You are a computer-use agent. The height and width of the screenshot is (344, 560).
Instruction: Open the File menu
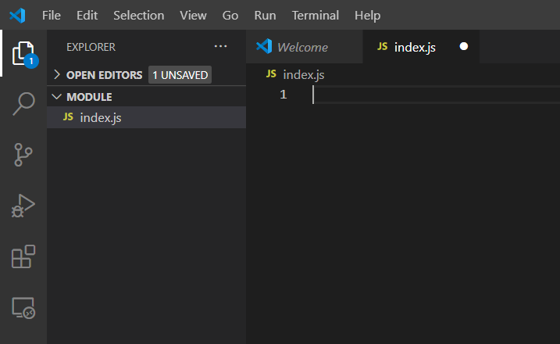tap(52, 16)
